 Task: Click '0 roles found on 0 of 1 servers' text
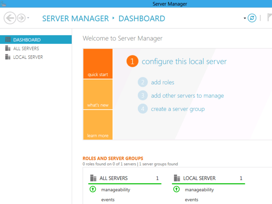pyautogui.click(x=109, y=164)
